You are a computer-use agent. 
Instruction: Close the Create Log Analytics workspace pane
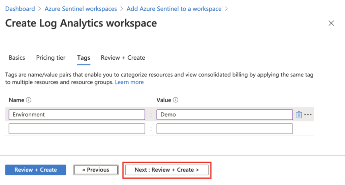coord(331,23)
